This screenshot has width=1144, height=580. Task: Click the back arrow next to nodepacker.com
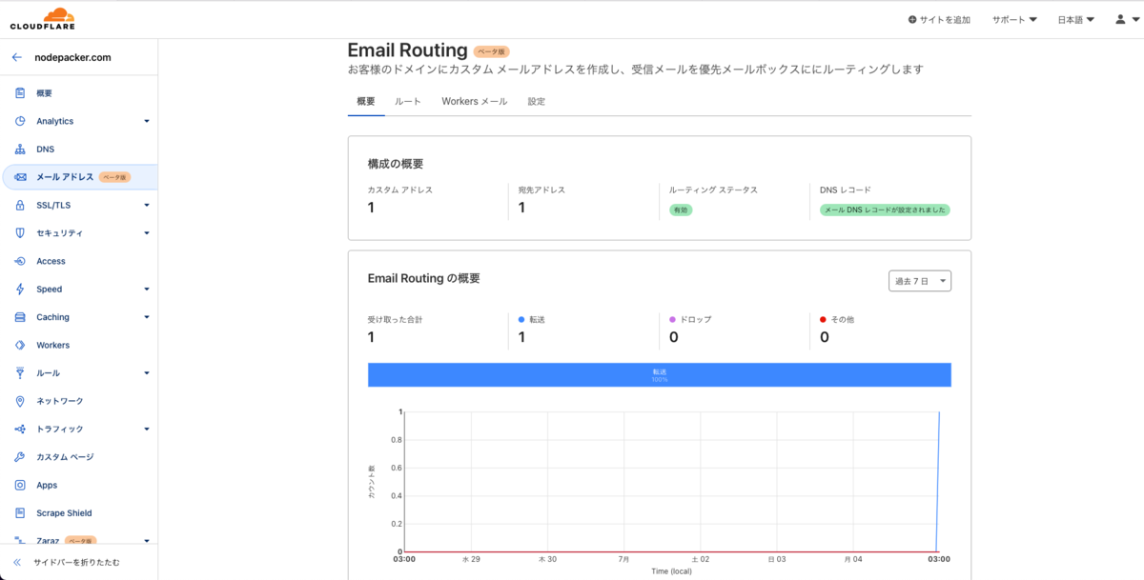tap(17, 57)
